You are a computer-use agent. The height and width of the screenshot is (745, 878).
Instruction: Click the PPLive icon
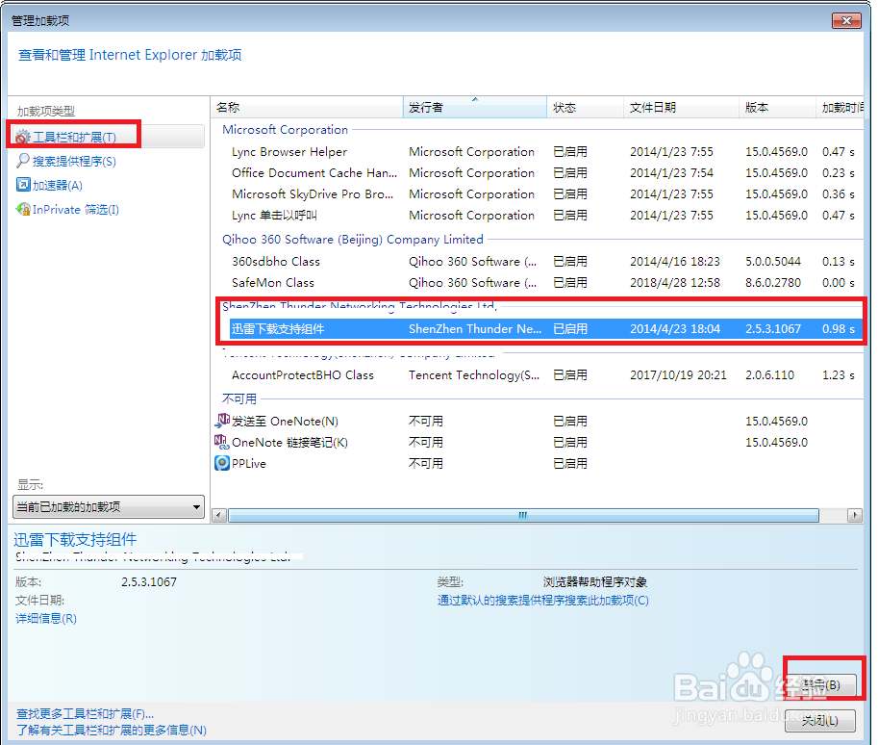[x=222, y=463]
